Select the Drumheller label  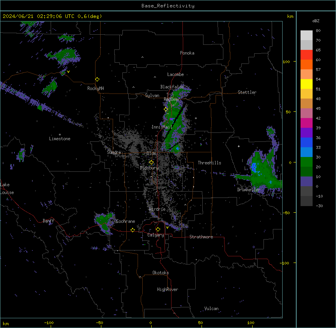[249, 190]
